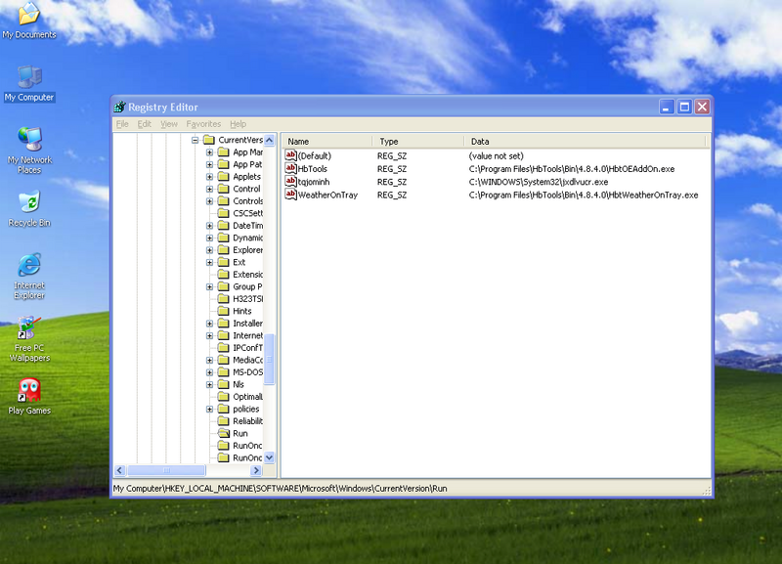Expand the Group Policy key node
The width and height of the screenshot is (782, 564).
click(x=209, y=286)
